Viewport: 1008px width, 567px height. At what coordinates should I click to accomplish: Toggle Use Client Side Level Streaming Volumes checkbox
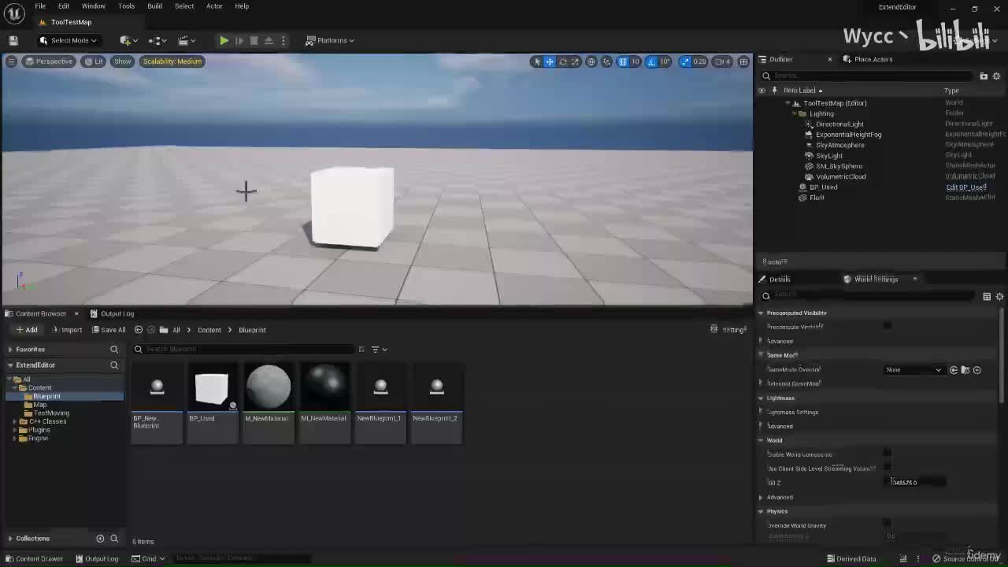pyautogui.click(x=888, y=468)
